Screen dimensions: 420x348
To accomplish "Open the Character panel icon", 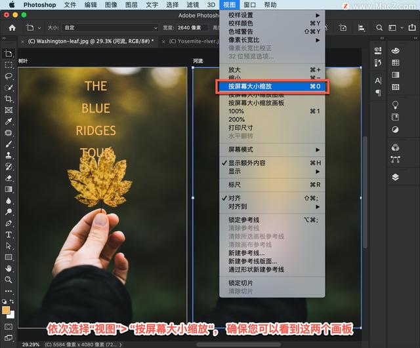I will tap(378, 80).
